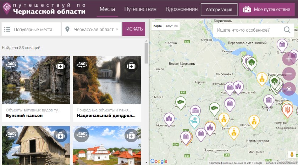Open the Мое путешествие button
The width and height of the screenshot is (298, 165).
coord(267,9)
